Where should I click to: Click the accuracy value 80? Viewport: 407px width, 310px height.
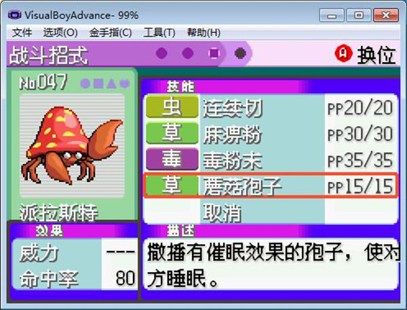click(x=125, y=278)
